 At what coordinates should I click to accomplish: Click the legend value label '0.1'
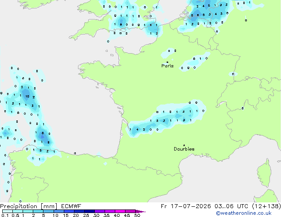pos(5,215)
